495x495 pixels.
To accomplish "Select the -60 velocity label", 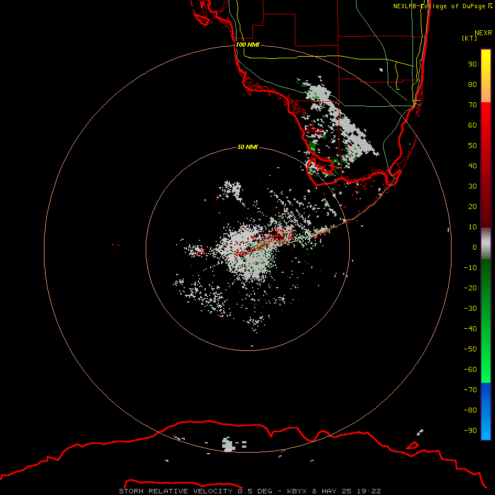I will tap(470, 370).
